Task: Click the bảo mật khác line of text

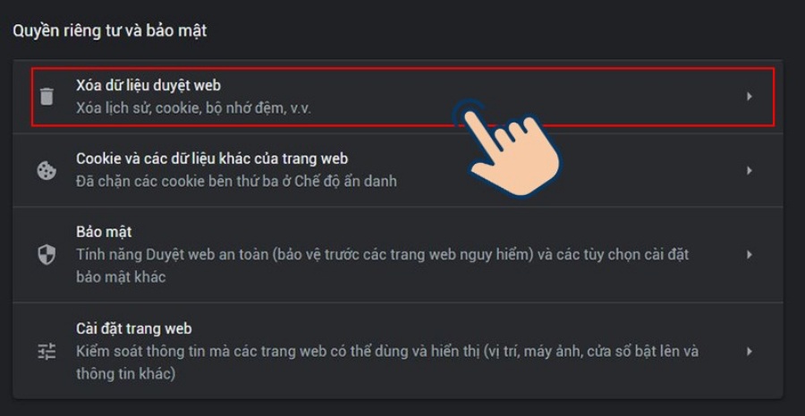Action: click(121, 276)
